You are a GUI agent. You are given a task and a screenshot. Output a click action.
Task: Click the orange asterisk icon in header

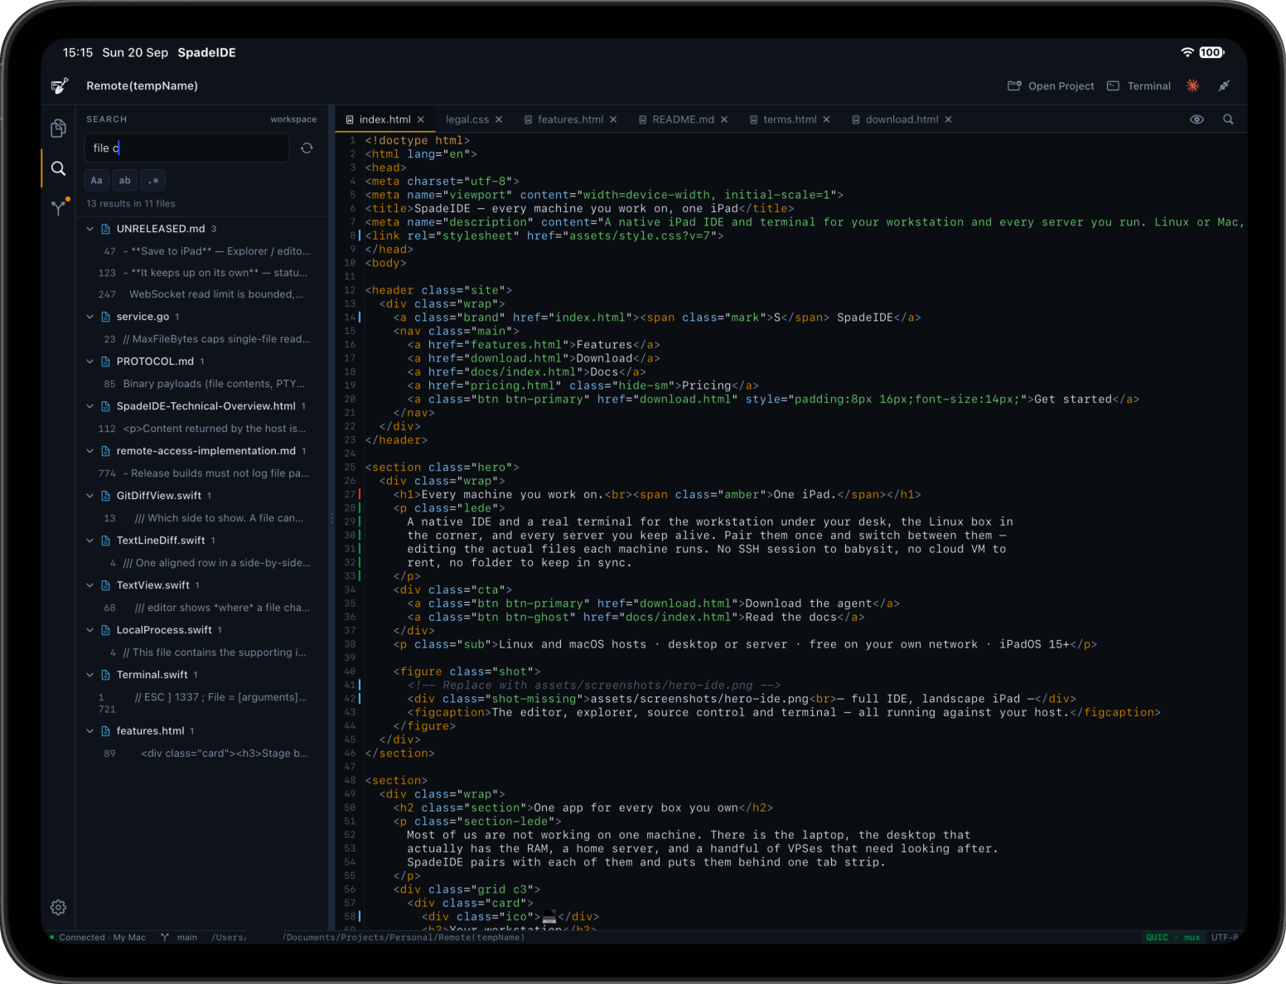coord(1192,85)
